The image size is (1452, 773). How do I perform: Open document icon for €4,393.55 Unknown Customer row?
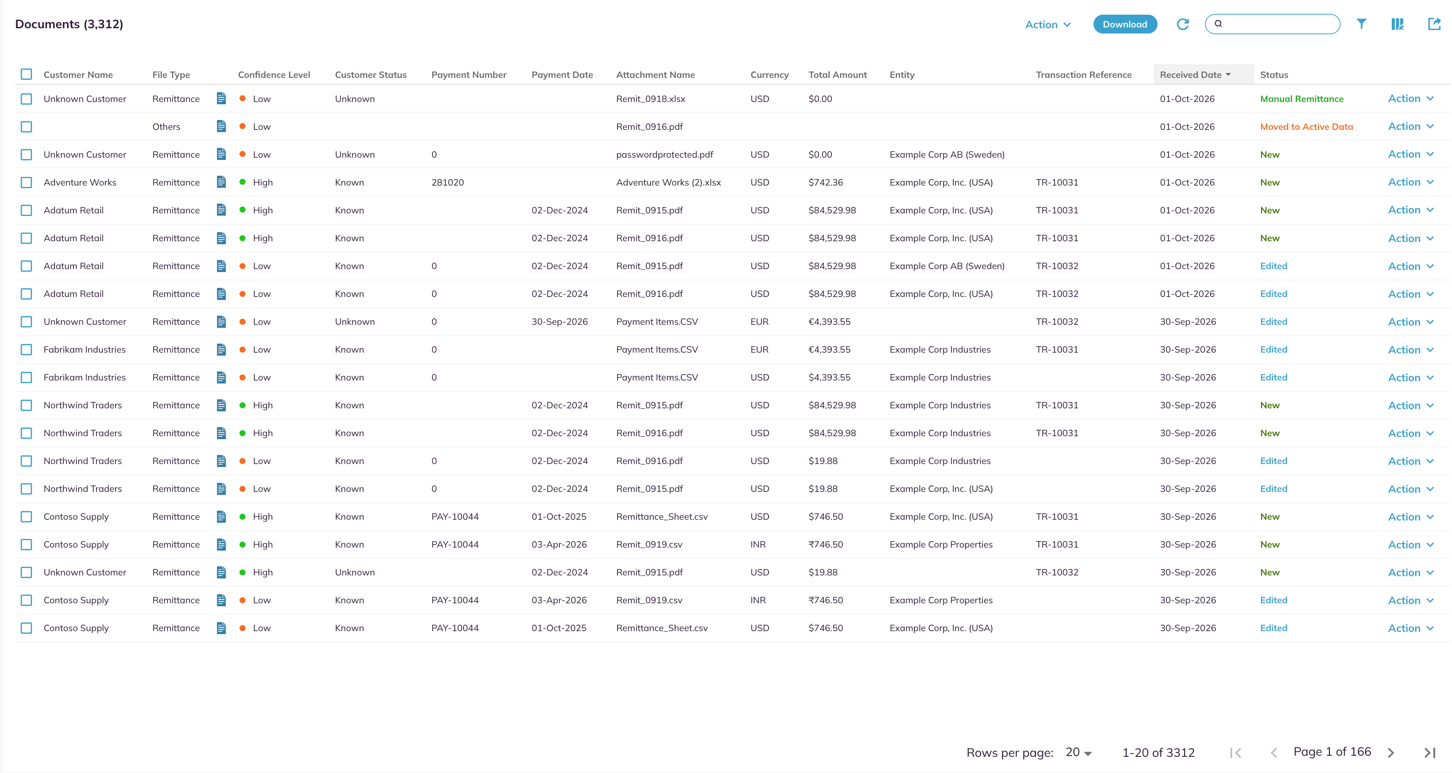pos(221,322)
